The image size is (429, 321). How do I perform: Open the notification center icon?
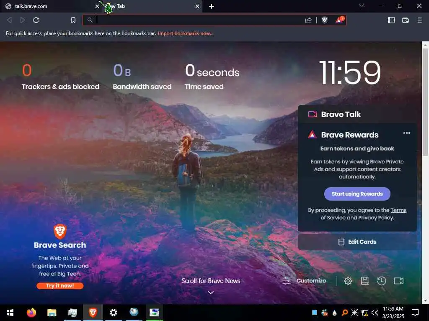click(415, 313)
